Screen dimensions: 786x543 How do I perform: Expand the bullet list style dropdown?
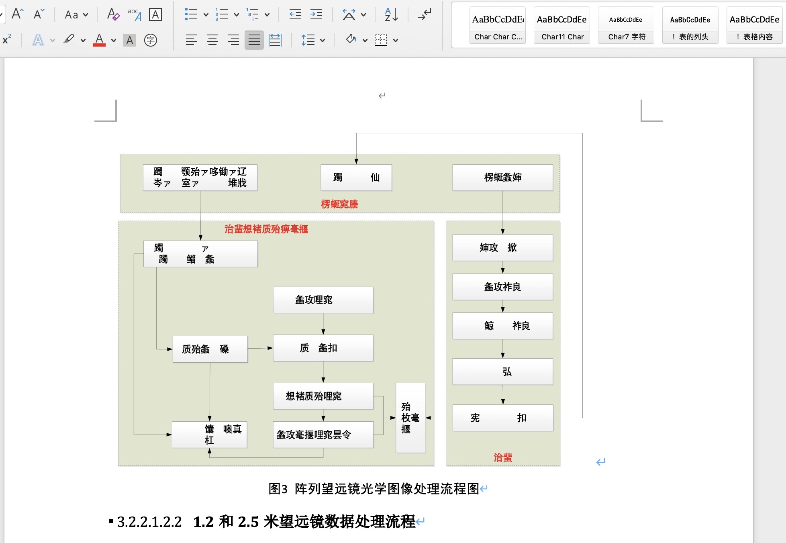206,15
